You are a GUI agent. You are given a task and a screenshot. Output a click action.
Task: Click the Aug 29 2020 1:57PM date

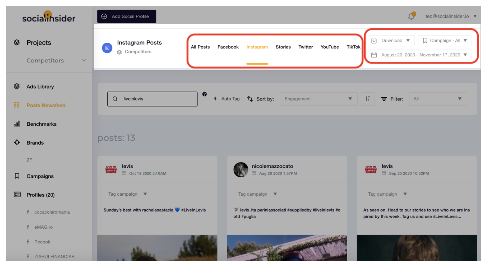pyautogui.click(x=278, y=173)
